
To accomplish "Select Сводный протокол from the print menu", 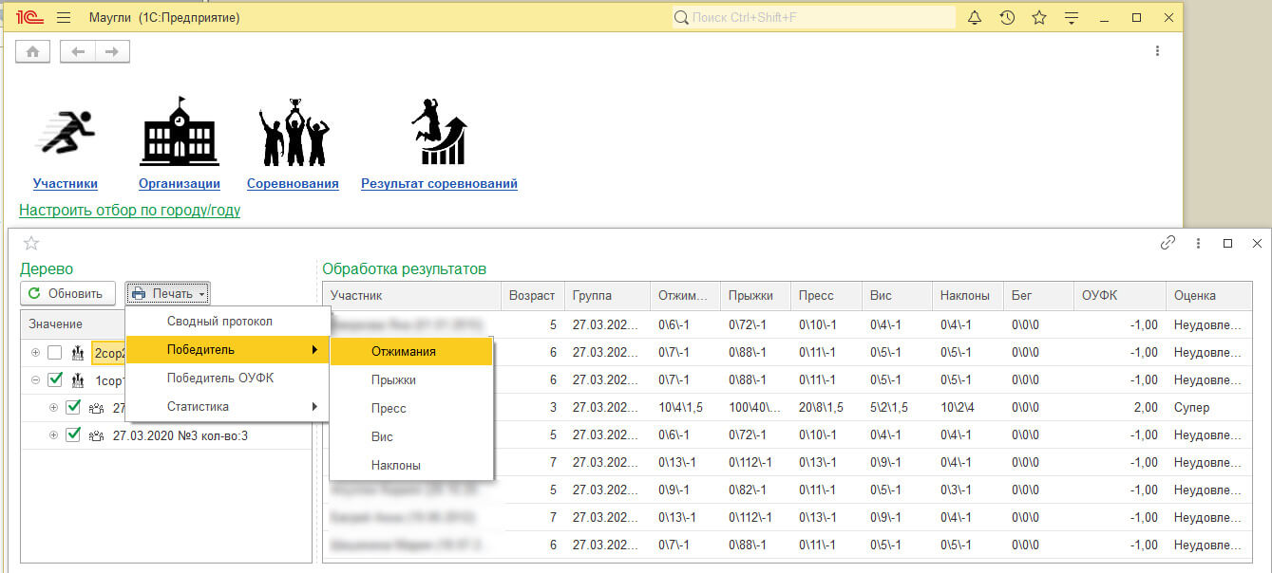I will [x=219, y=322].
